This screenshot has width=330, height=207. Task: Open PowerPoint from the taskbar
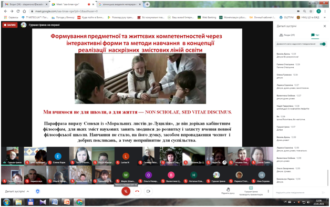pyautogui.click(x=67, y=202)
